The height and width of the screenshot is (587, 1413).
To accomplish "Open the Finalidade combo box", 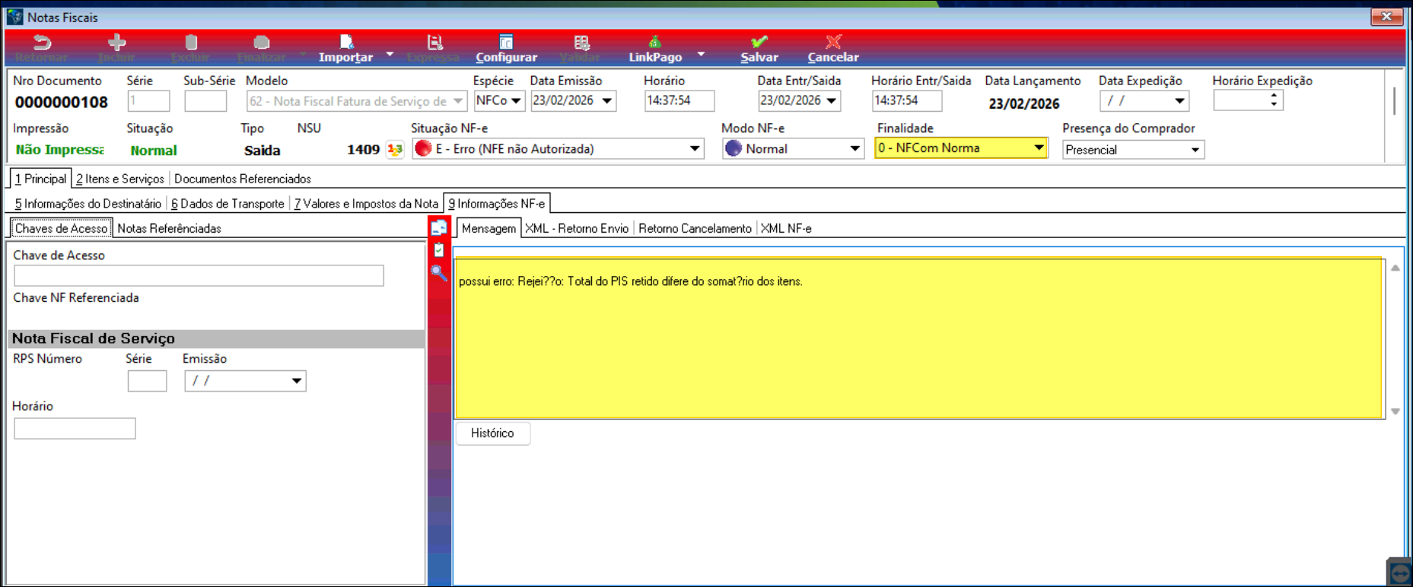I will pyautogui.click(x=1039, y=148).
